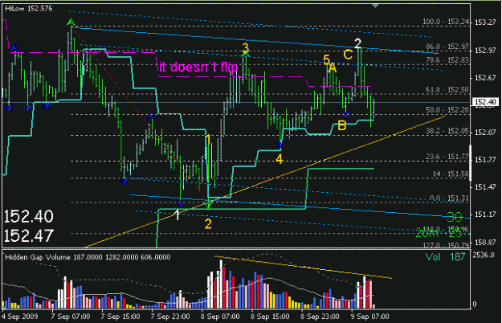
Task: Click price axis value 153.27
Action: [x=485, y=22]
